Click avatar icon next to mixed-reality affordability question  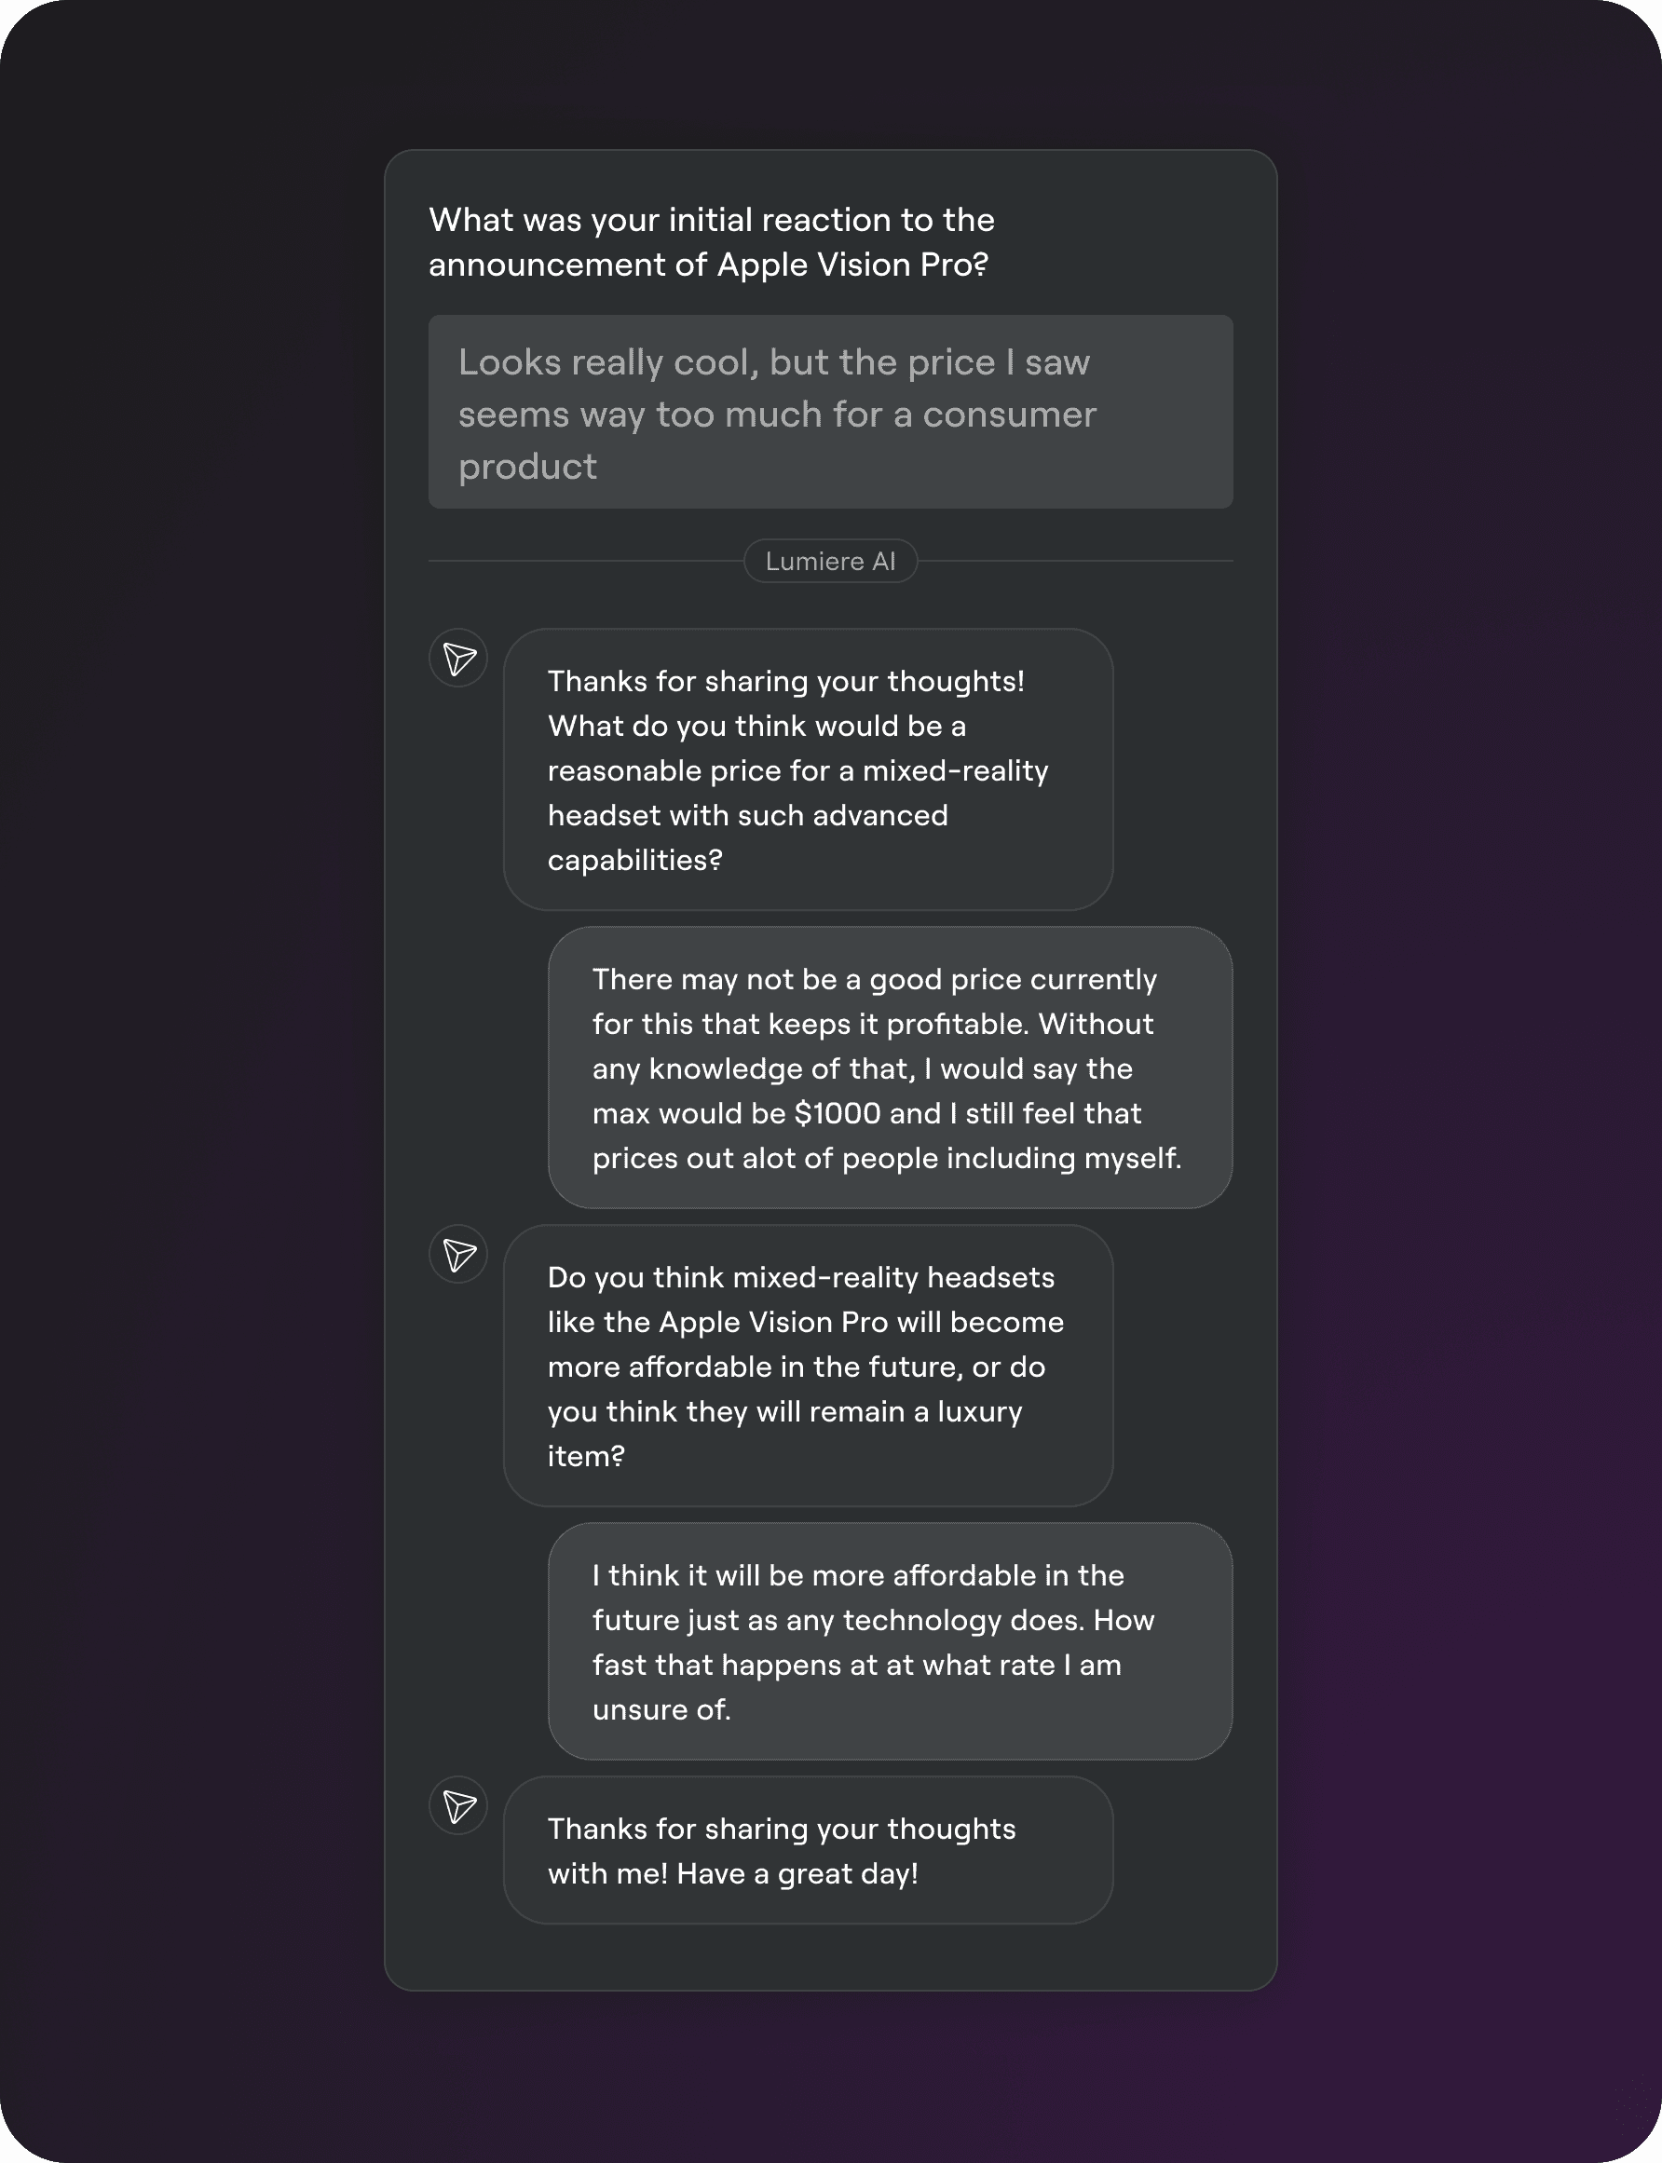tap(458, 1254)
